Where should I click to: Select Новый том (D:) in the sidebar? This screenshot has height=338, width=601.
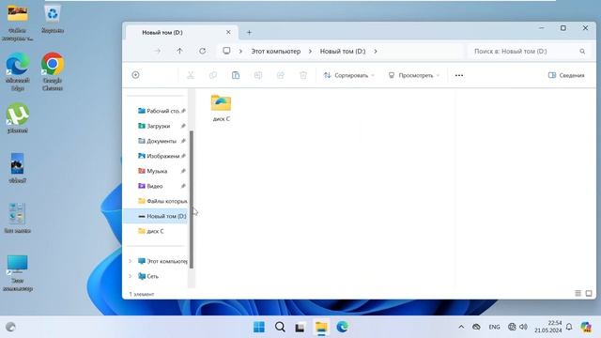156,216
